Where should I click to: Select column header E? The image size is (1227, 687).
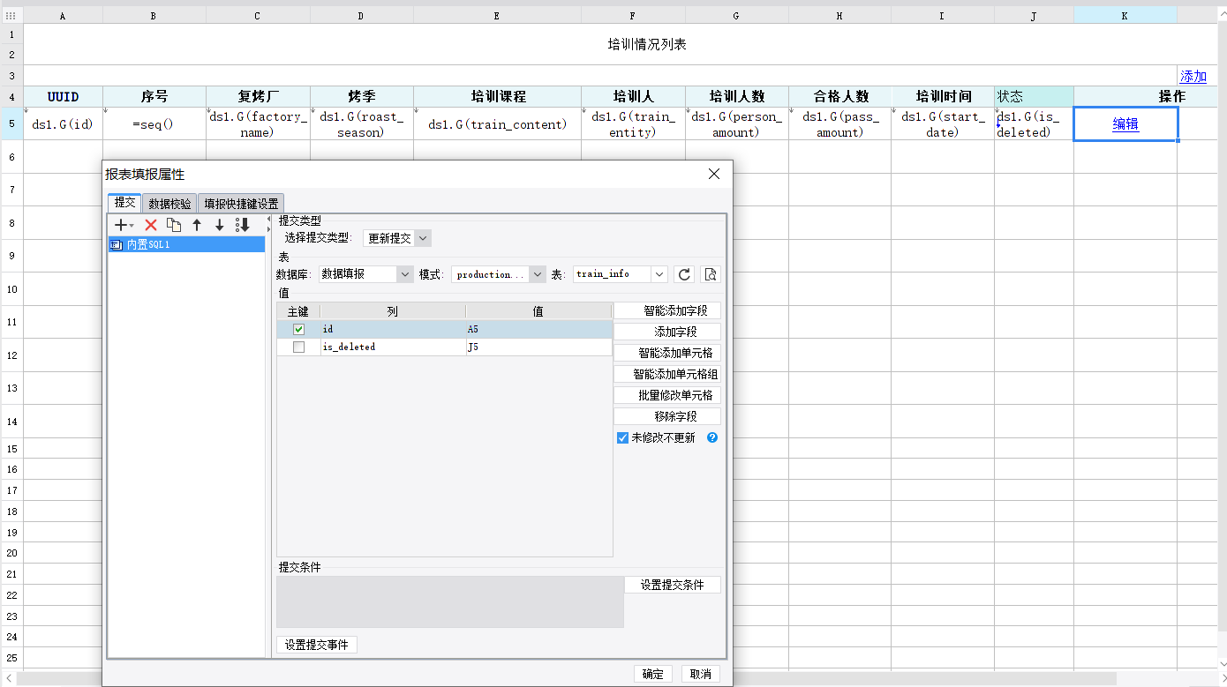[497, 15]
